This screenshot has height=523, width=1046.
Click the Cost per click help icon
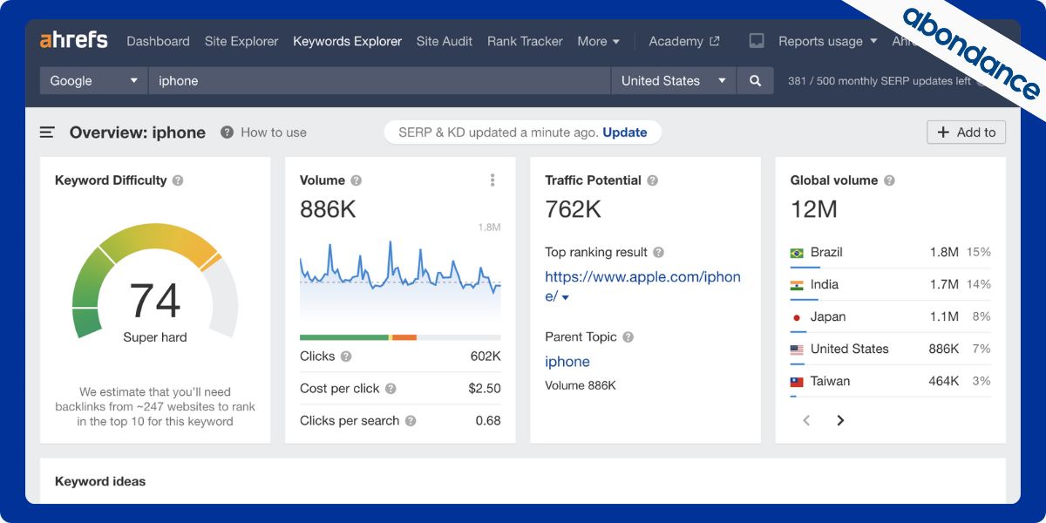(391, 389)
